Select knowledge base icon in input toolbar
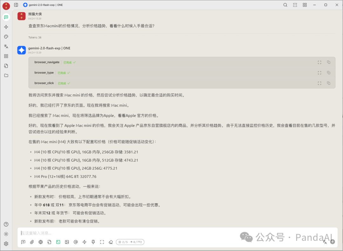Viewport: 343px width, 251px height. (x=50, y=242)
